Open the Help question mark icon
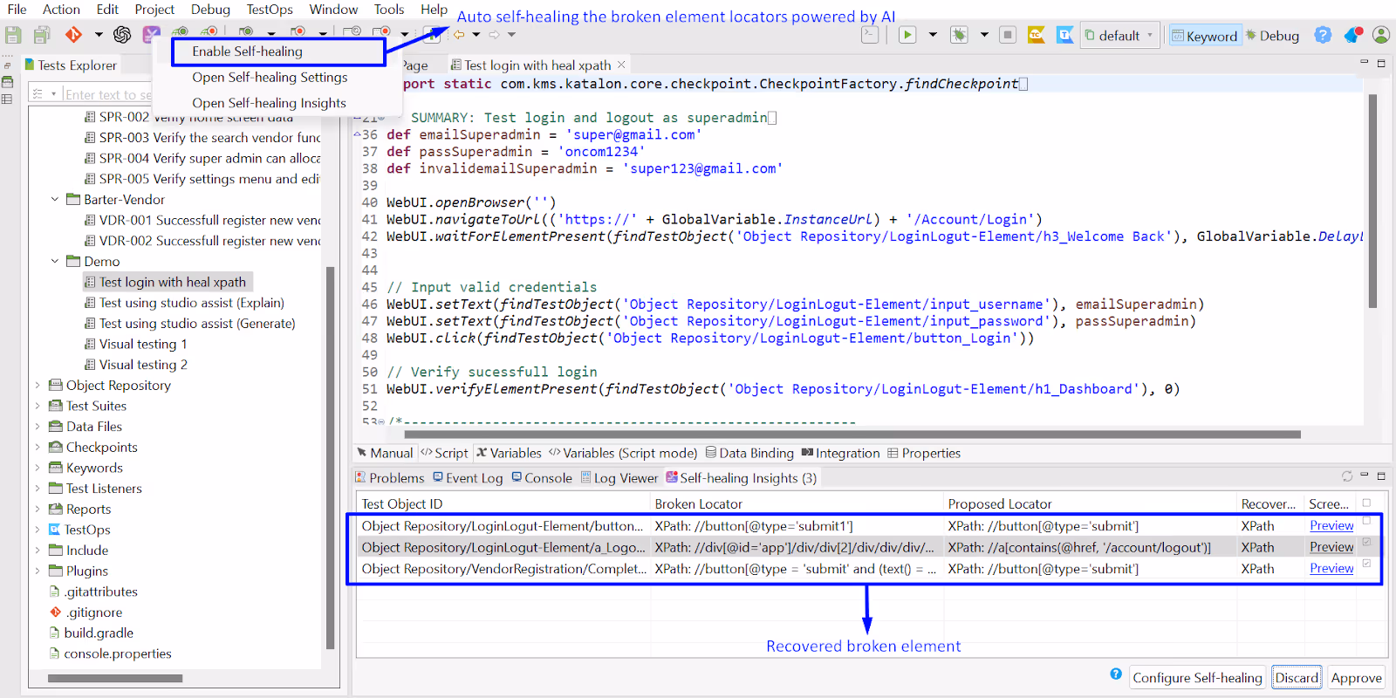1396x698 pixels. (1323, 35)
